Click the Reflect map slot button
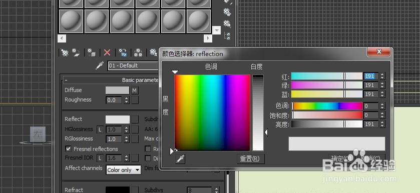 tap(135, 119)
